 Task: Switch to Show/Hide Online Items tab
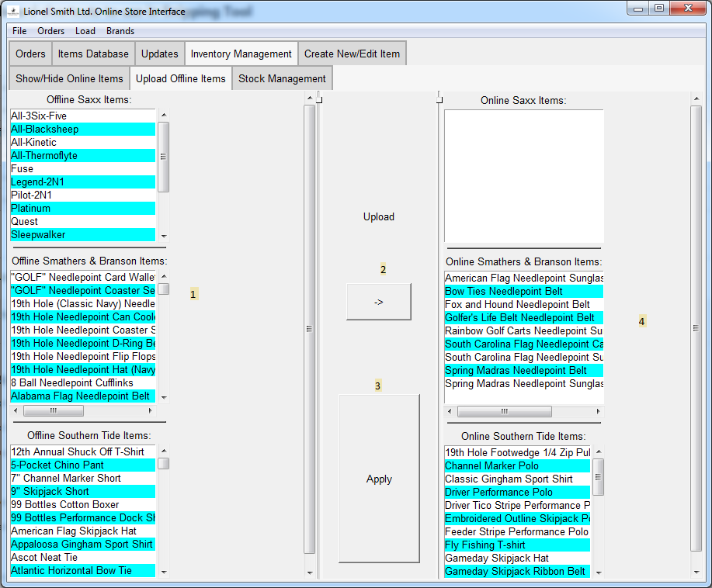(x=69, y=78)
